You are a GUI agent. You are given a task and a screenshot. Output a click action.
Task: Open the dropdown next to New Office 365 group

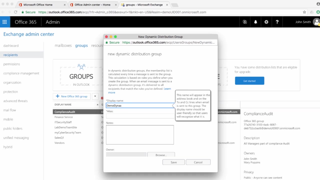(x=95, y=96)
